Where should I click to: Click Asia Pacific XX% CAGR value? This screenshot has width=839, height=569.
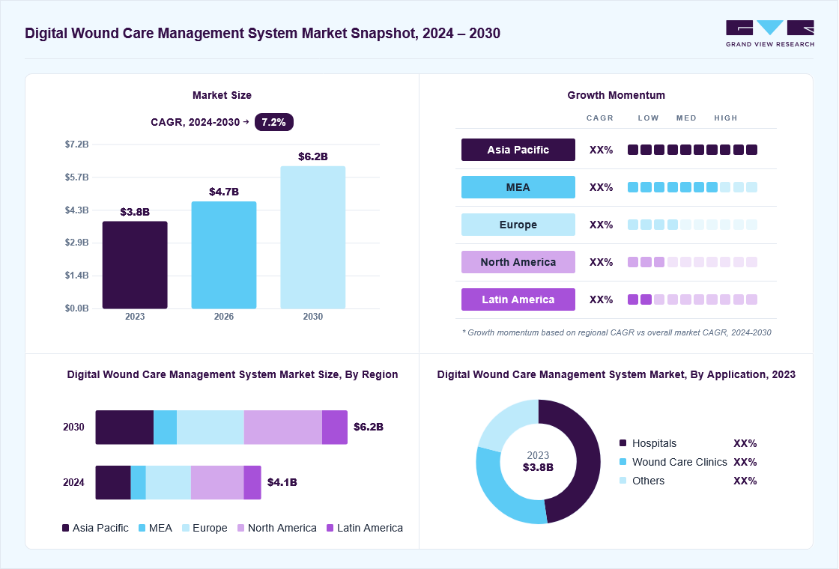[x=601, y=150]
